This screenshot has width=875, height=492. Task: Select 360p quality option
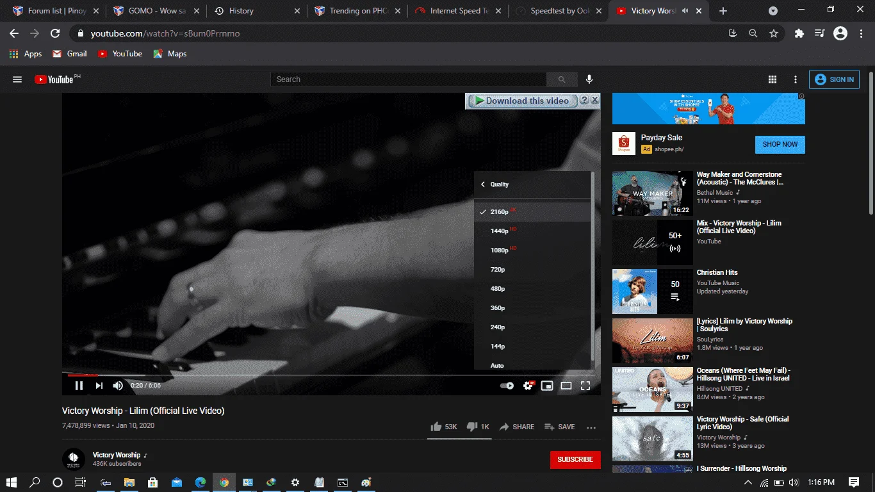point(532,308)
